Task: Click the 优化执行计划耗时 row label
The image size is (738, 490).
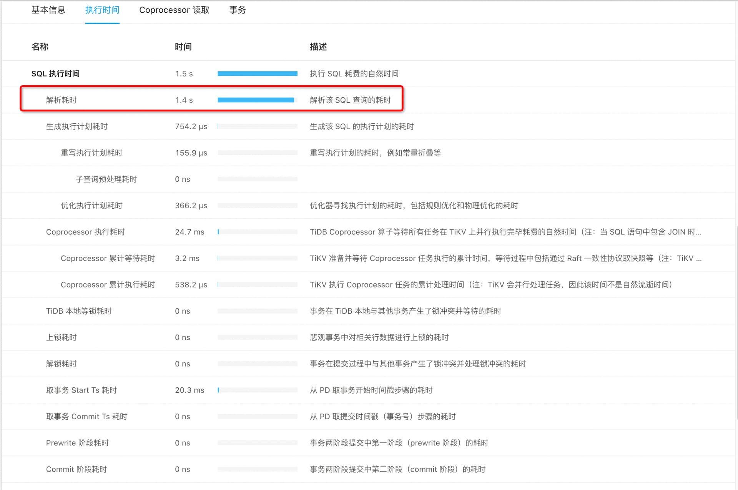Action: [91, 206]
